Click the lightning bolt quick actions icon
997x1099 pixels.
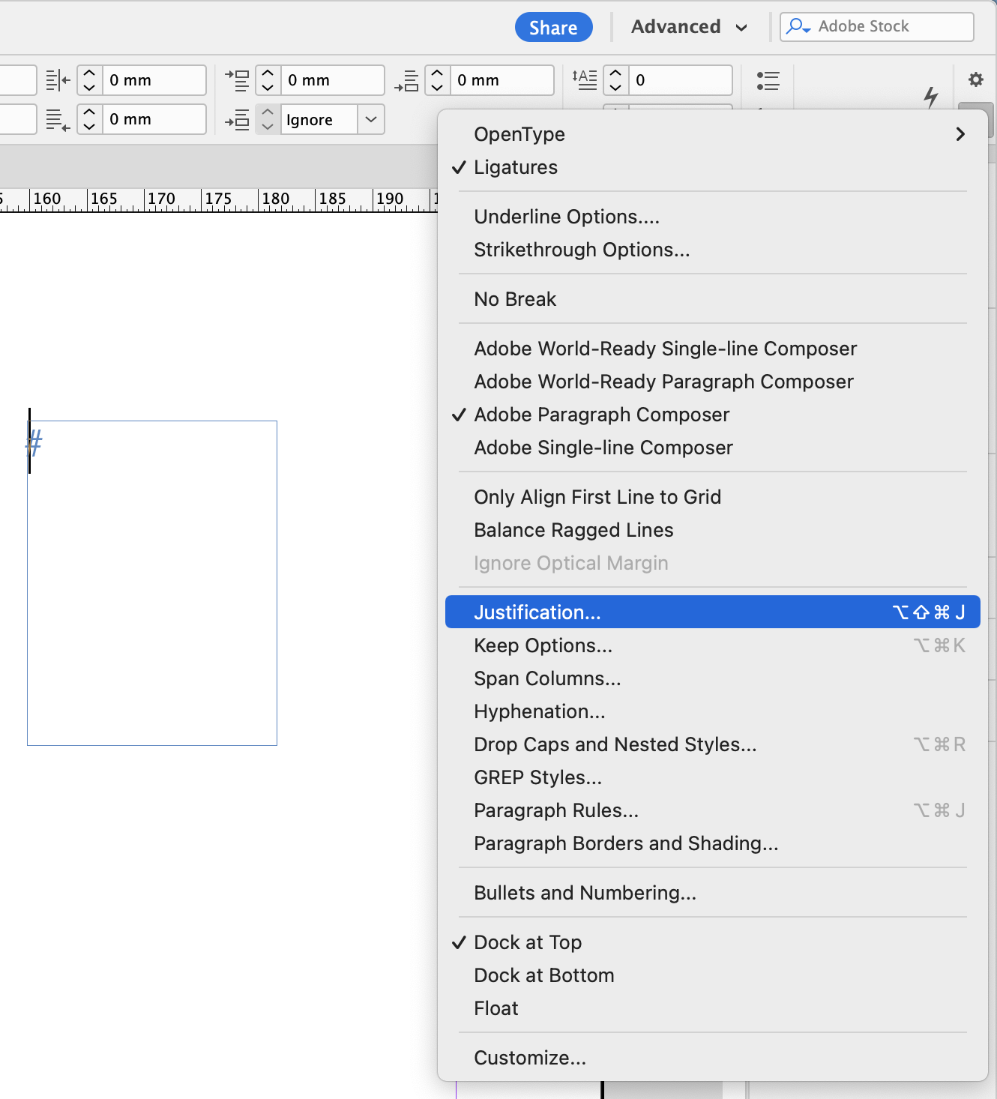point(932,97)
